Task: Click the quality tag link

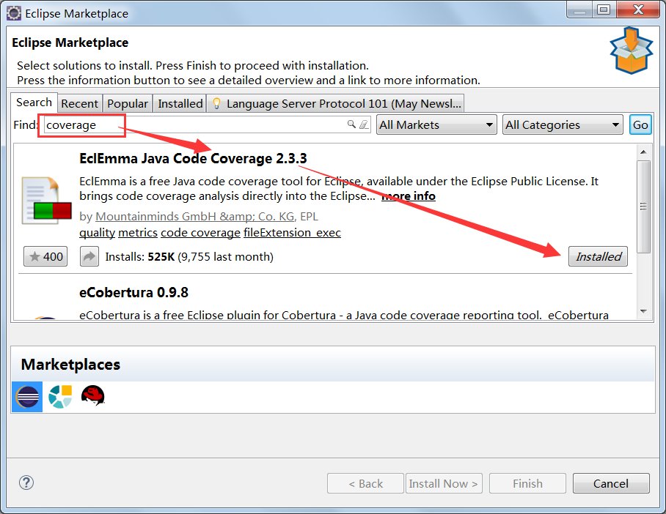Action: [98, 232]
